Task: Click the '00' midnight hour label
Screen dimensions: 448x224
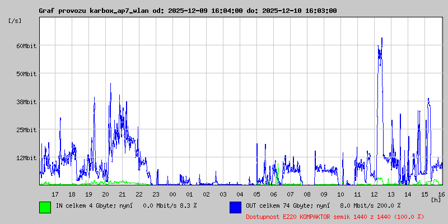Action: 172,194
